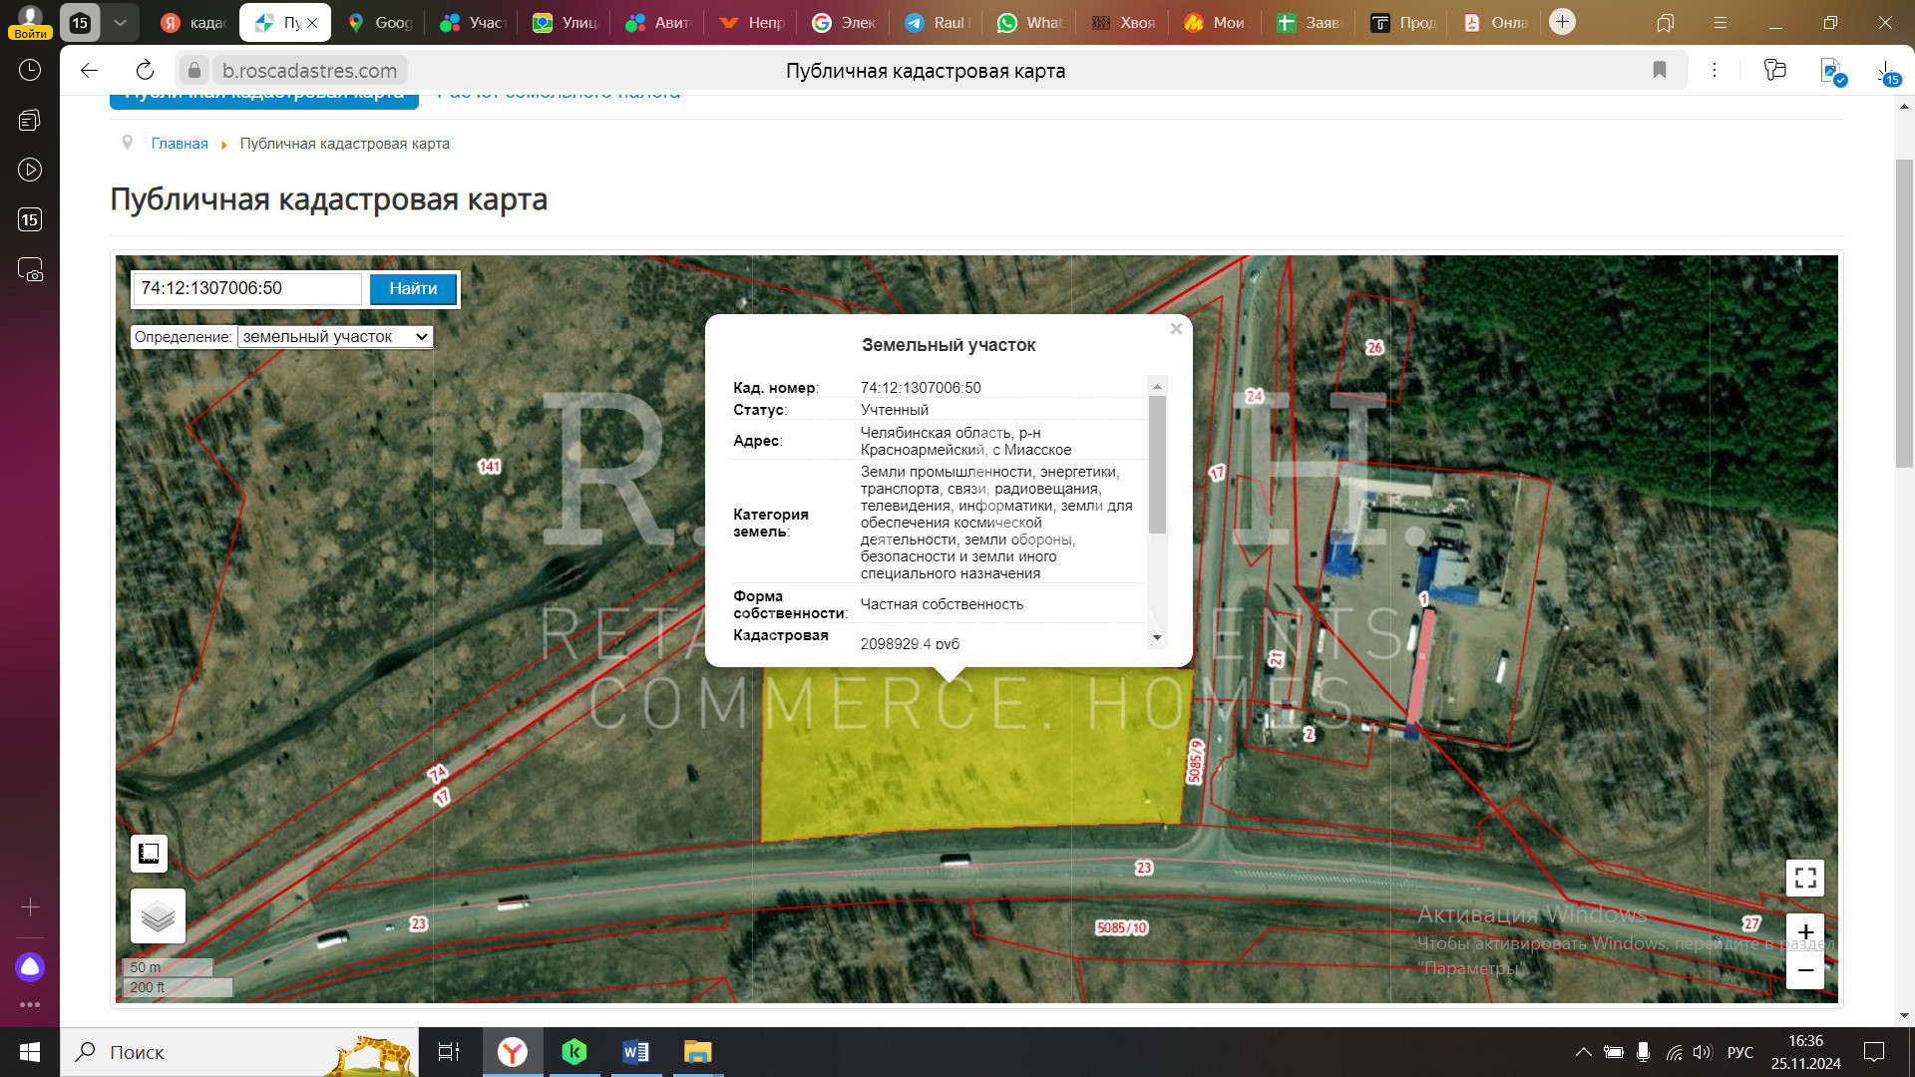
Task: Open the browser main menu hamburger
Action: [1721, 22]
